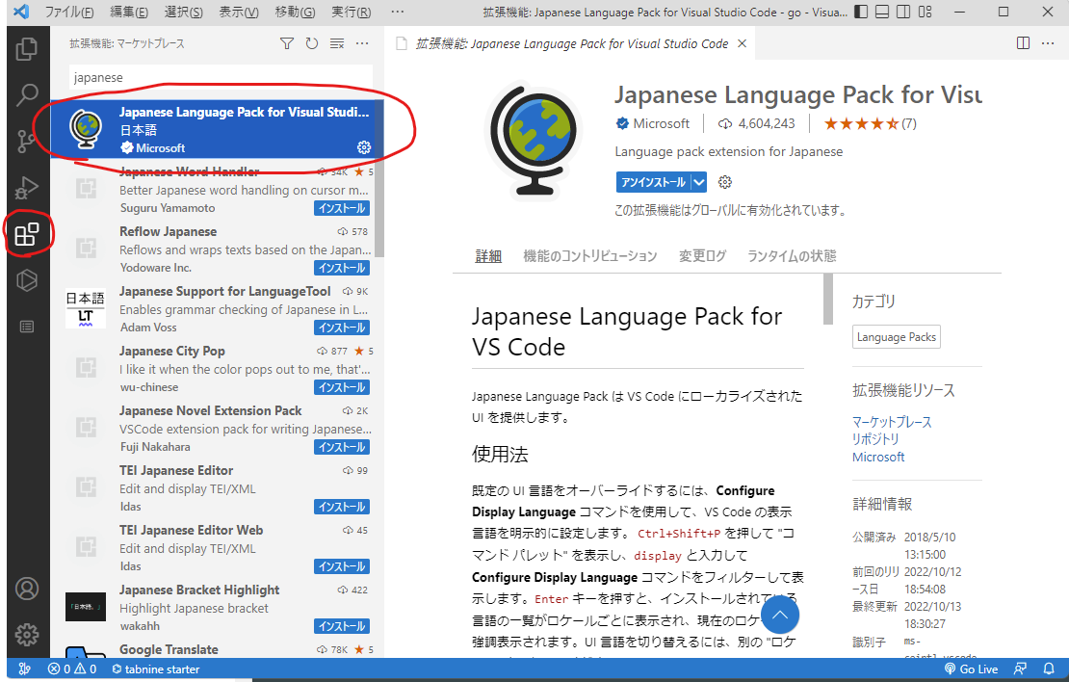This screenshot has height=682, width=1069.
Task: Install Japanese Novel Extension Pack
Action: coord(342,447)
